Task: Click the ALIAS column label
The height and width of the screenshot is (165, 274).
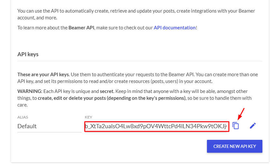Action: point(23,117)
